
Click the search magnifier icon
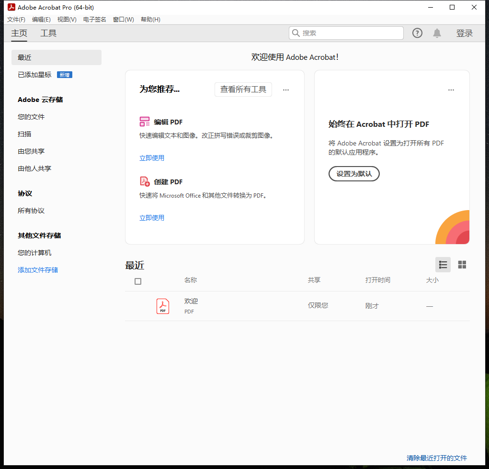click(296, 33)
